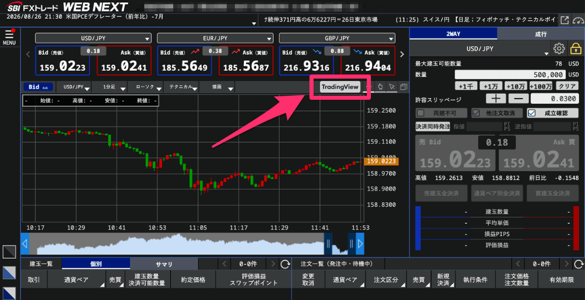Image resolution: width=585 pixels, height=300 pixels.
Task: Open GBP/JPY rate panel dropdown
Action: (337, 38)
